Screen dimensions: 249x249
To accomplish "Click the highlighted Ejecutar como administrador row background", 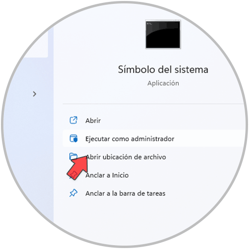I will coord(154,138).
